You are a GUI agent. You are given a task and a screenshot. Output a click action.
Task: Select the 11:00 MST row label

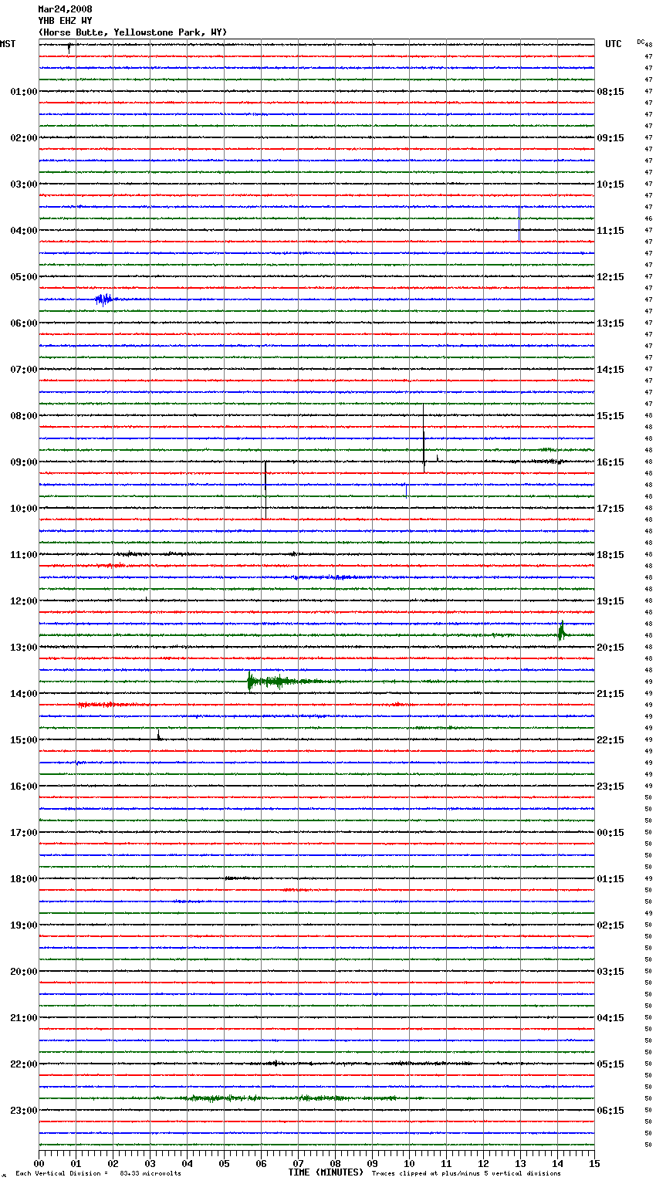pyautogui.click(x=24, y=555)
